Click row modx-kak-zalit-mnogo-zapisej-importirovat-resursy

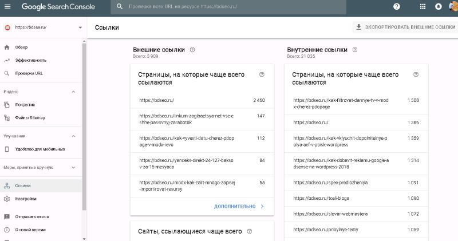[202, 186]
